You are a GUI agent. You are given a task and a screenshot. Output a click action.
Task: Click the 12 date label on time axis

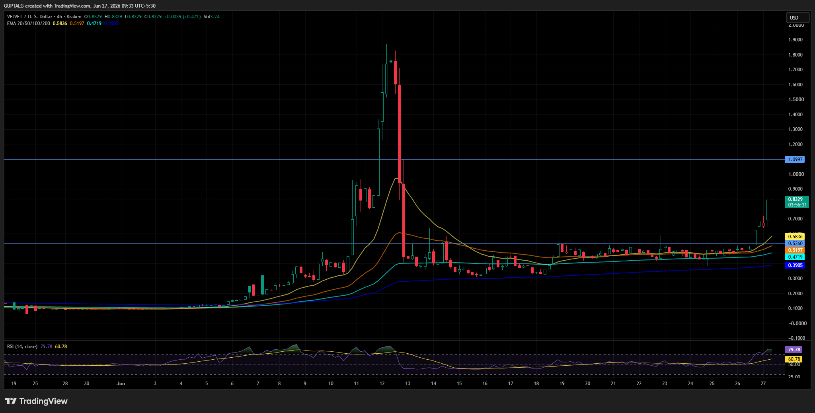(382, 384)
